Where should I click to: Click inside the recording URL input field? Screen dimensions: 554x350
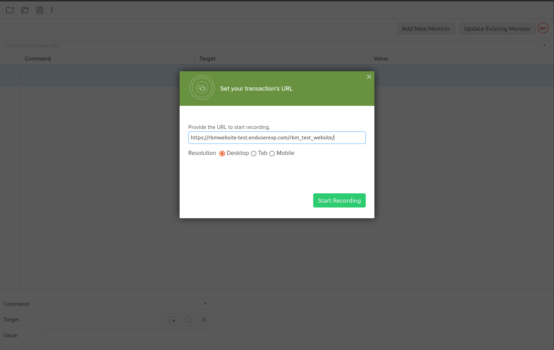[x=276, y=137]
